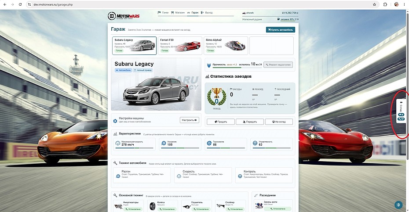Click the browser reload button
Image resolution: width=409 pixels, height=212 pixels.
point(20,4)
